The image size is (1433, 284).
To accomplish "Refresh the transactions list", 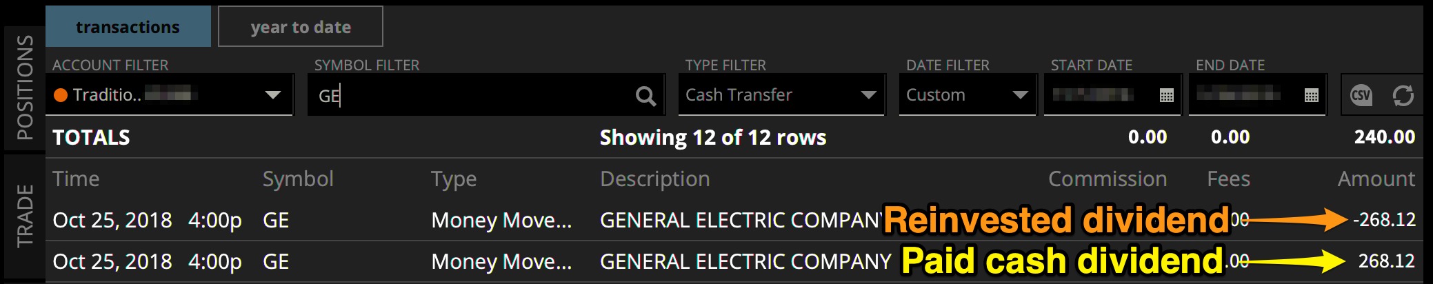I will [x=1403, y=95].
